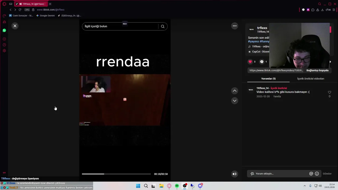Like the video with the heart icon

250,62
